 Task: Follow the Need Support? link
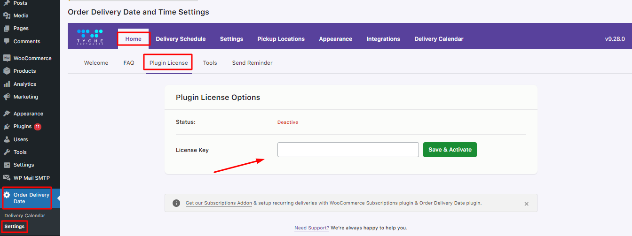312,228
